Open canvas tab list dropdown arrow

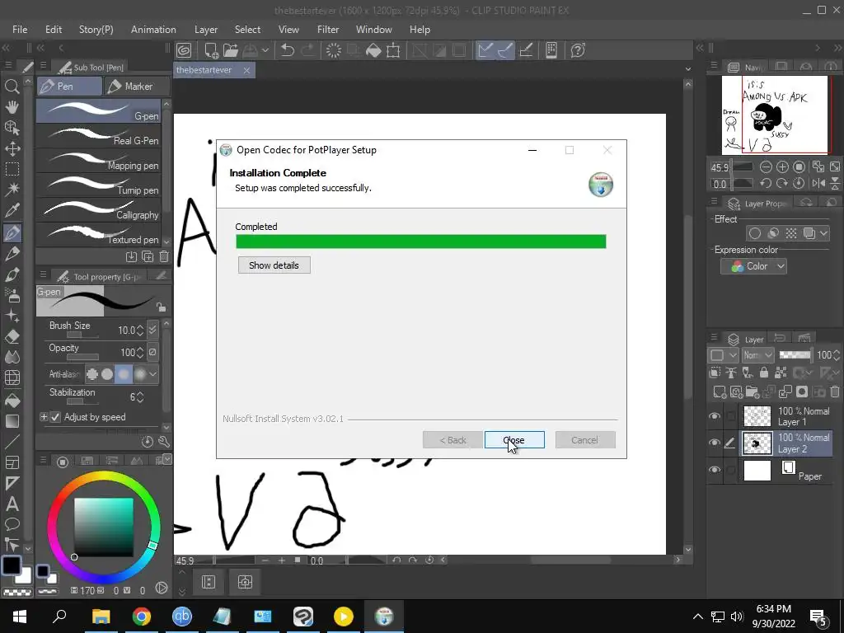(688, 69)
